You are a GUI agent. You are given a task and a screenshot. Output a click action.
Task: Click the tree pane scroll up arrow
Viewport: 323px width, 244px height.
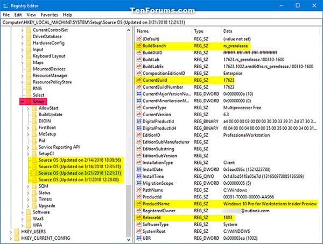tap(129, 30)
